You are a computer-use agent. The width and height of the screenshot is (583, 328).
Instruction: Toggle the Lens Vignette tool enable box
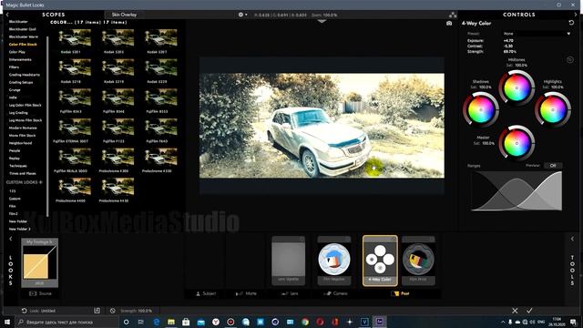[x=302, y=239]
